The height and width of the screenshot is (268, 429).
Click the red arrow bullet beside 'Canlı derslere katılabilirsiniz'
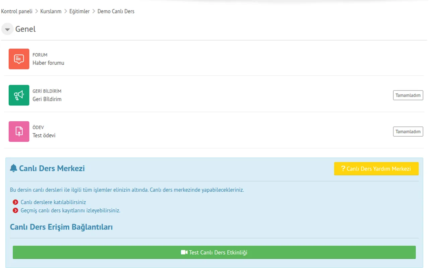coord(15,202)
